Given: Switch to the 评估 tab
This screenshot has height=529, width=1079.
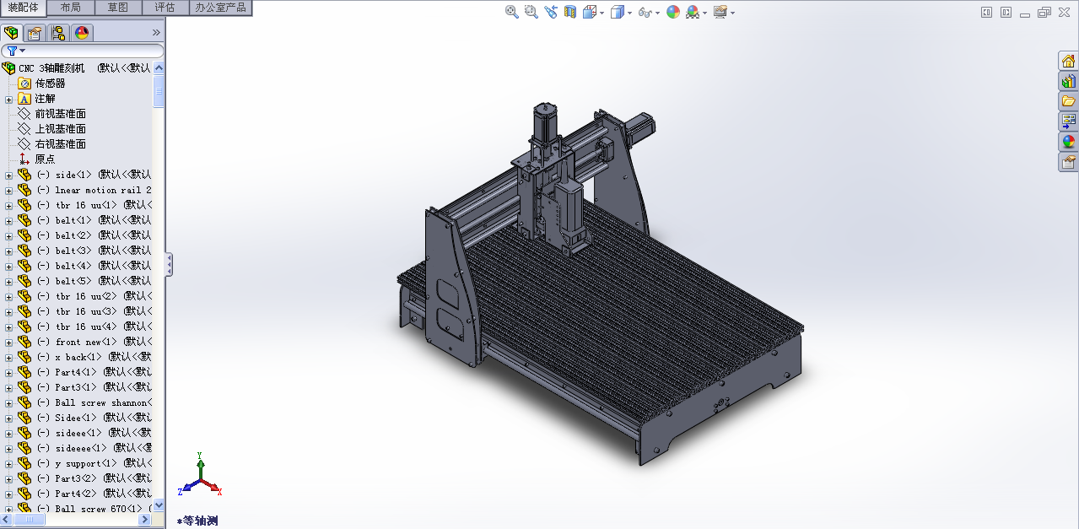Looking at the screenshot, I should point(165,8).
